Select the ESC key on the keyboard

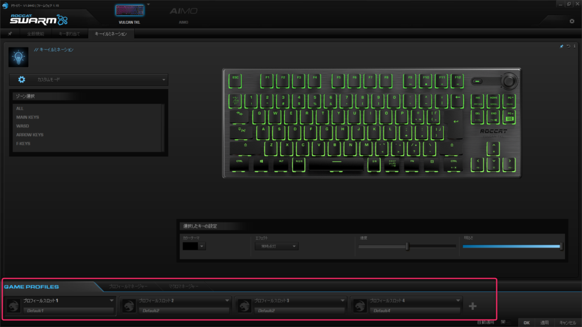point(235,81)
